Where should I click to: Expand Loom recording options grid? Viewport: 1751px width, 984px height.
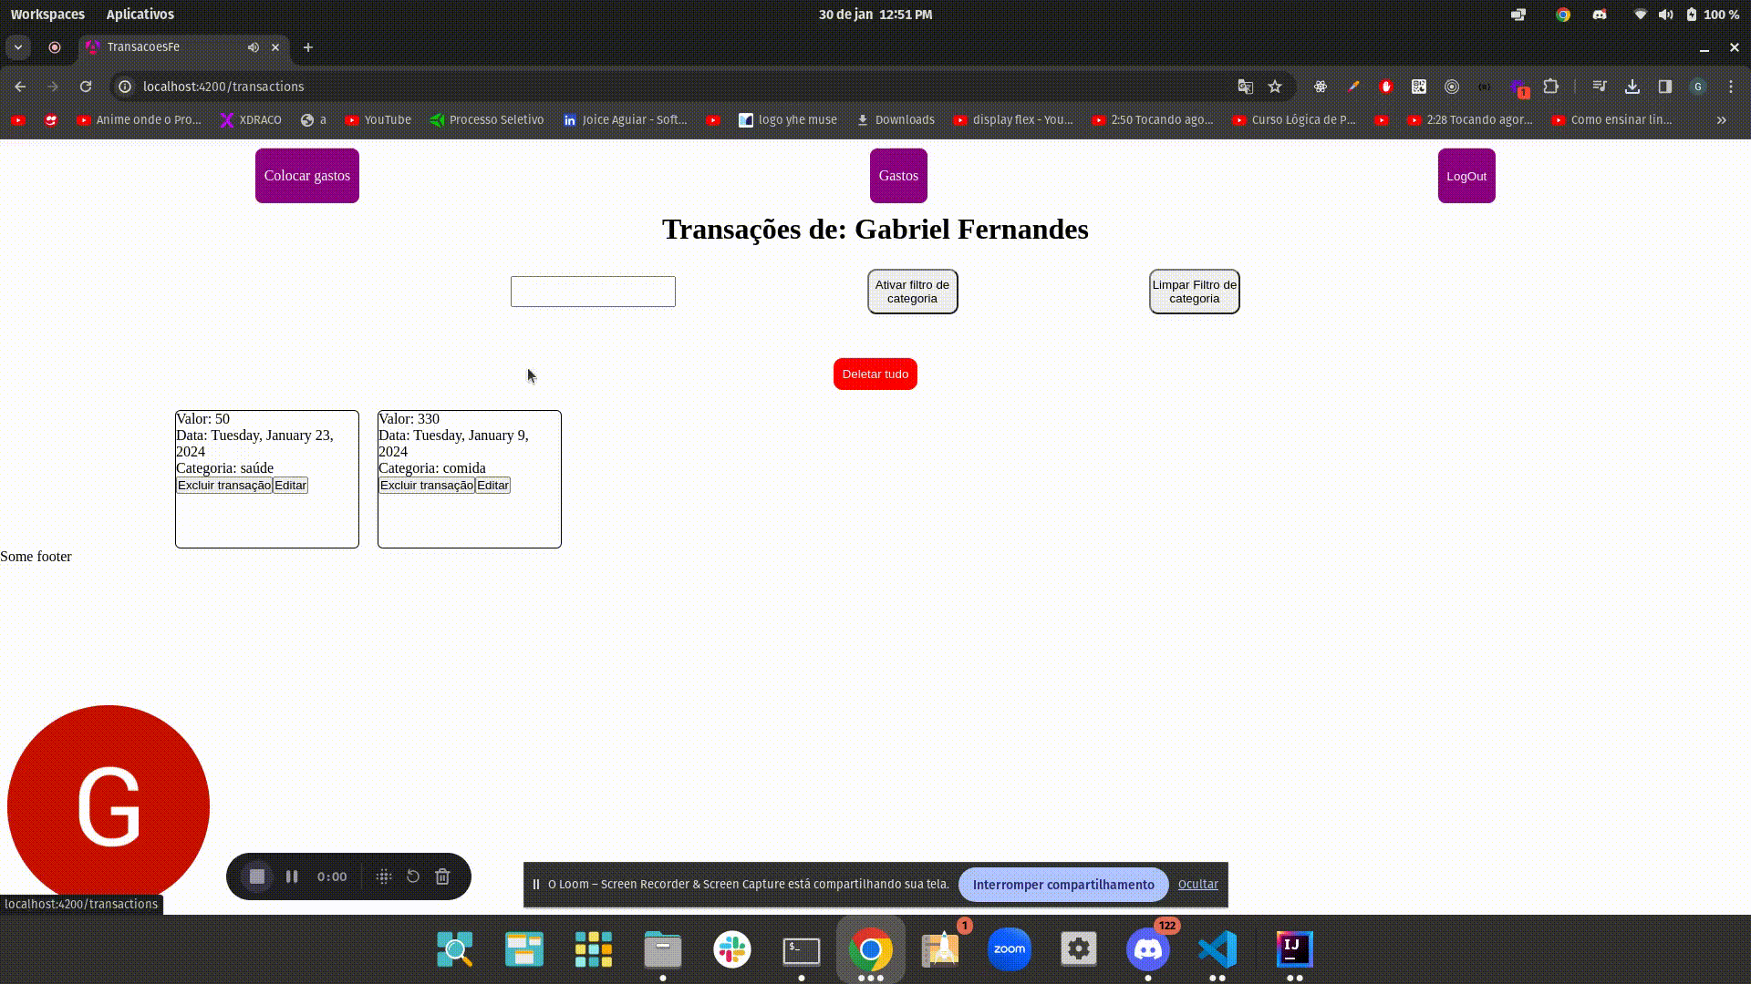[x=382, y=876]
